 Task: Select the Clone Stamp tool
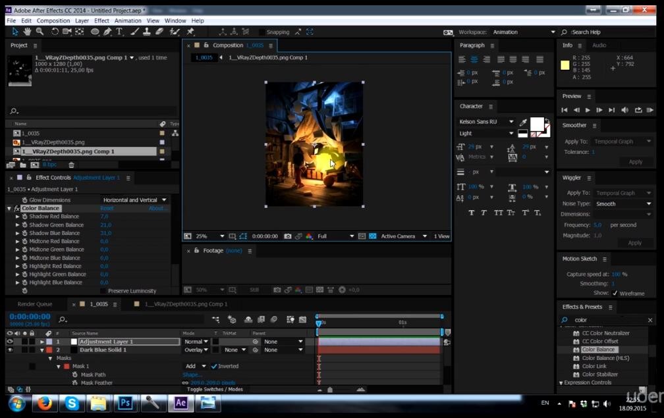146,32
